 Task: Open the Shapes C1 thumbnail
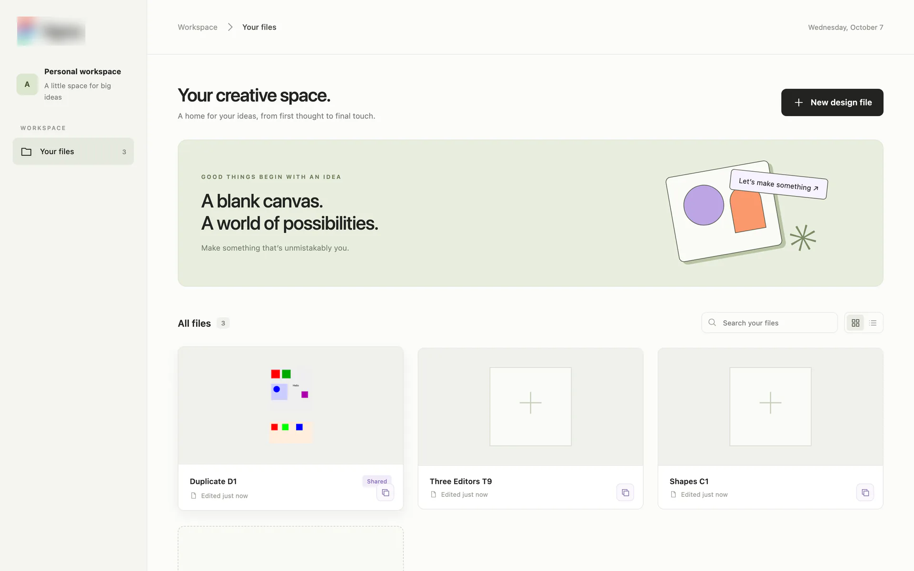click(x=770, y=406)
